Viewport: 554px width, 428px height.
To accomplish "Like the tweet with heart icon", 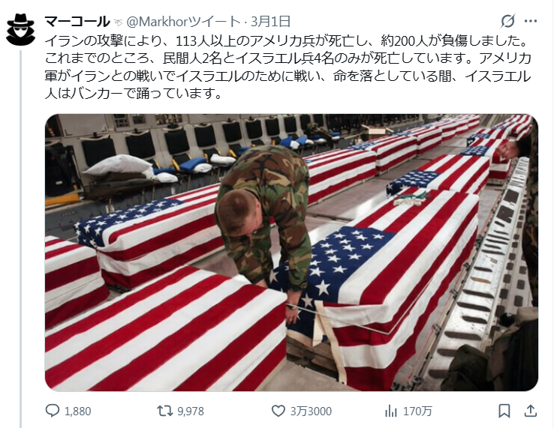I will [x=278, y=411].
